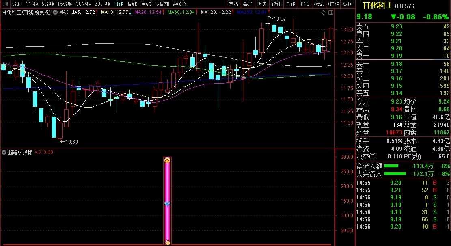
Task: Click the 买一 bid price 9.18 row
Action: (403, 64)
